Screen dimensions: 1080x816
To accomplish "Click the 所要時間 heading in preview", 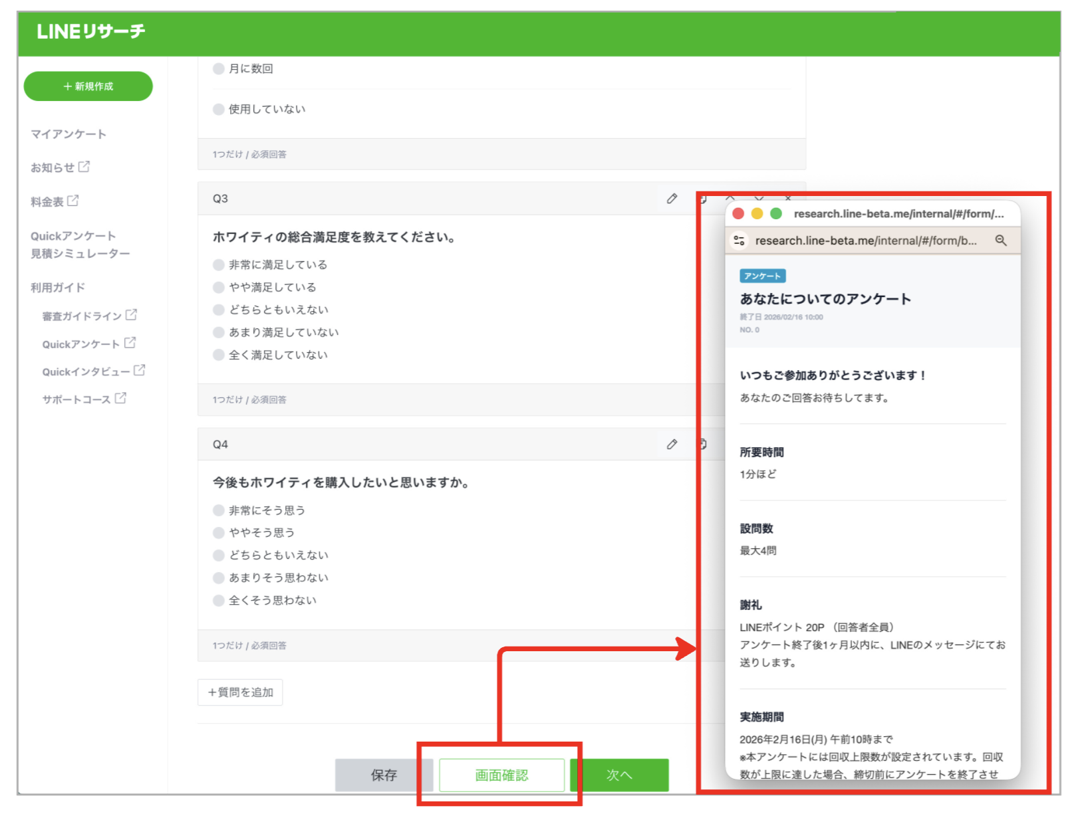I will [x=761, y=453].
